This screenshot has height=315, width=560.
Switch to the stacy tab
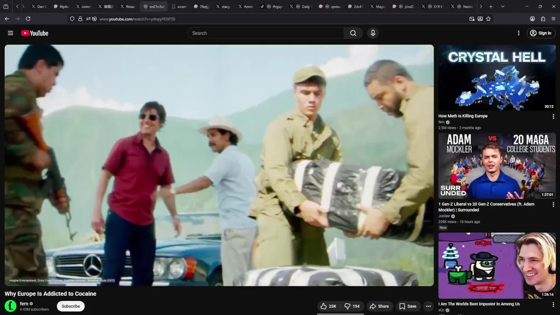[223, 7]
